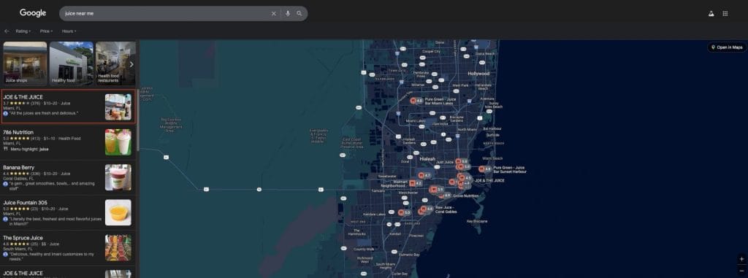View The Spruce Juice bottles photo

[118, 247]
